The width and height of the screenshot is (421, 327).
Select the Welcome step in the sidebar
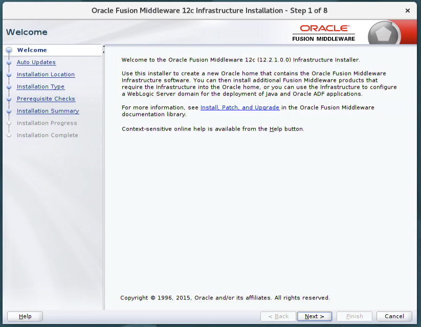pos(32,50)
